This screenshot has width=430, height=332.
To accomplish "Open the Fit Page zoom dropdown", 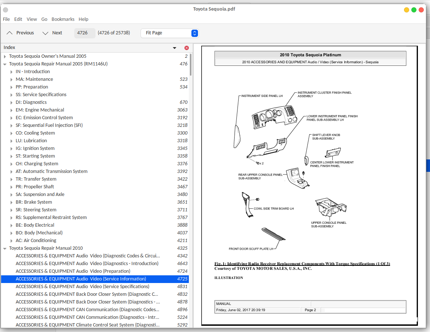I will point(169,33).
